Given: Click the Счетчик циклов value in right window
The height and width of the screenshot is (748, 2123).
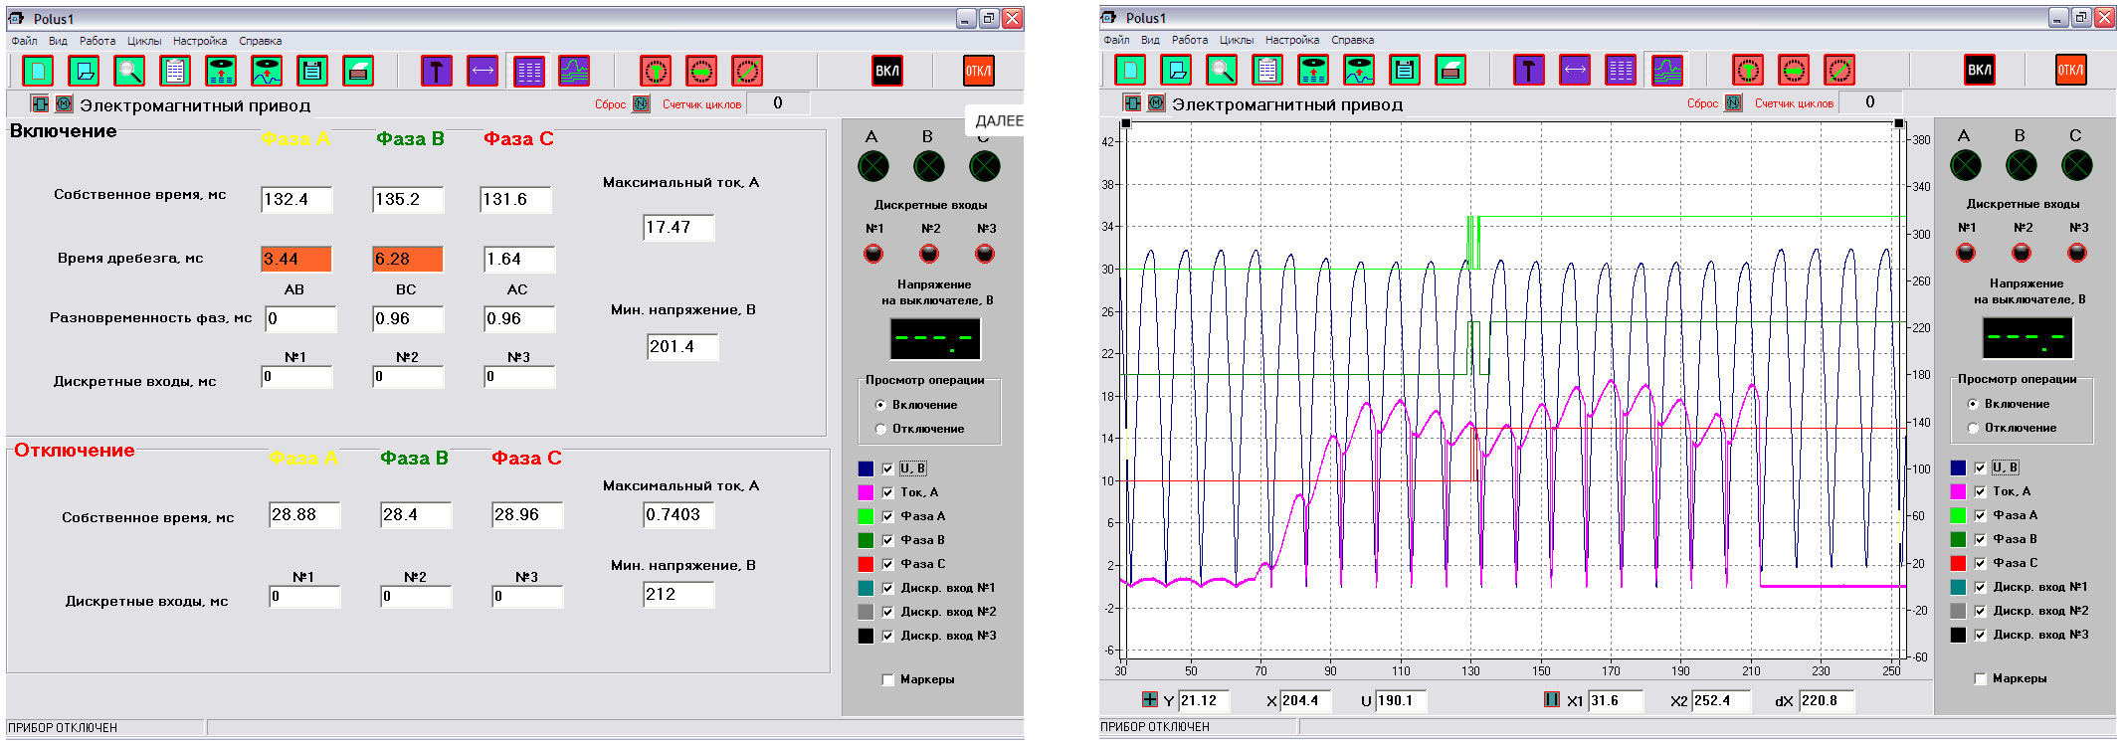Looking at the screenshot, I should (x=1870, y=101).
